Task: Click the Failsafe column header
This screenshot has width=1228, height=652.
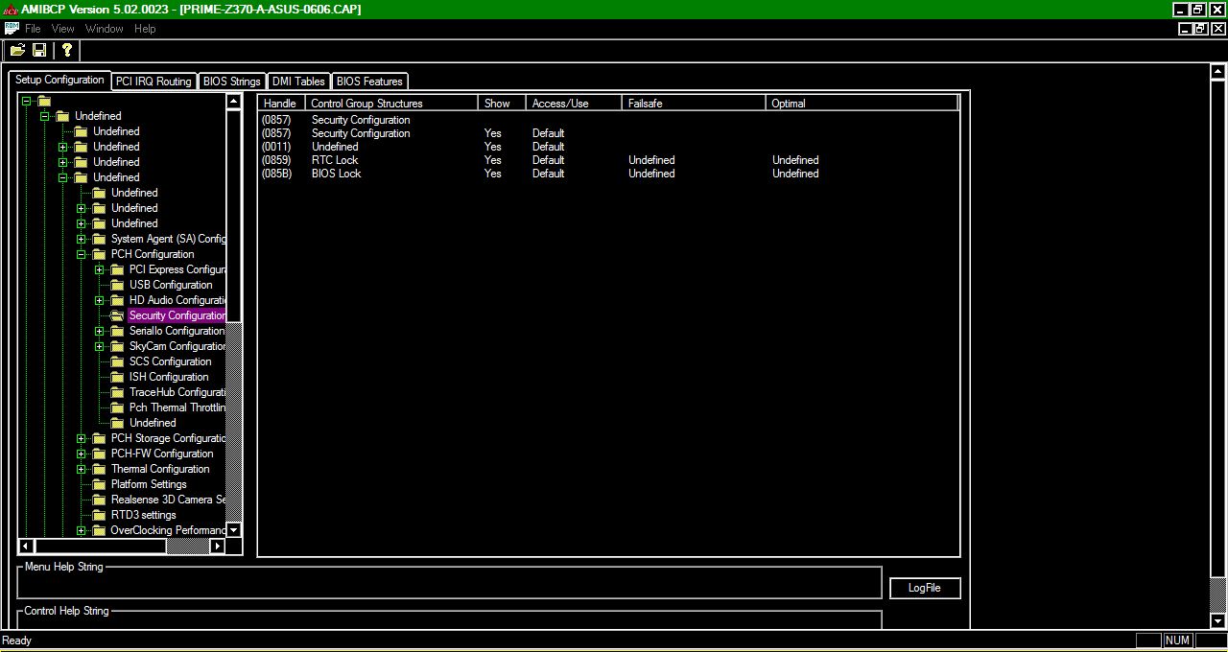Action: click(694, 103)
